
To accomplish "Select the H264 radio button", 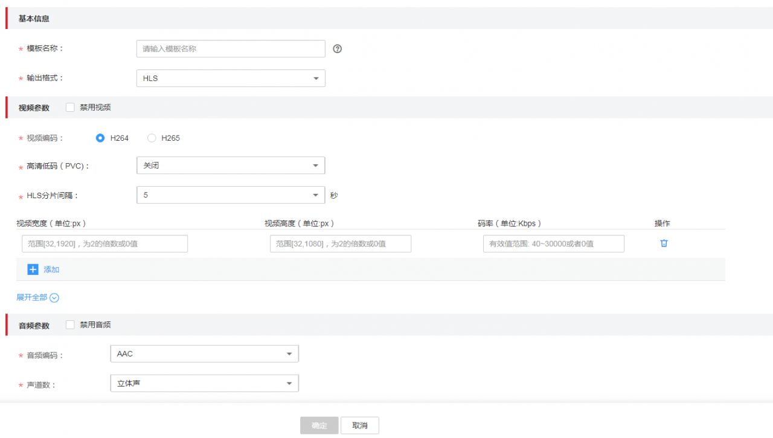I will coord(100,138).
